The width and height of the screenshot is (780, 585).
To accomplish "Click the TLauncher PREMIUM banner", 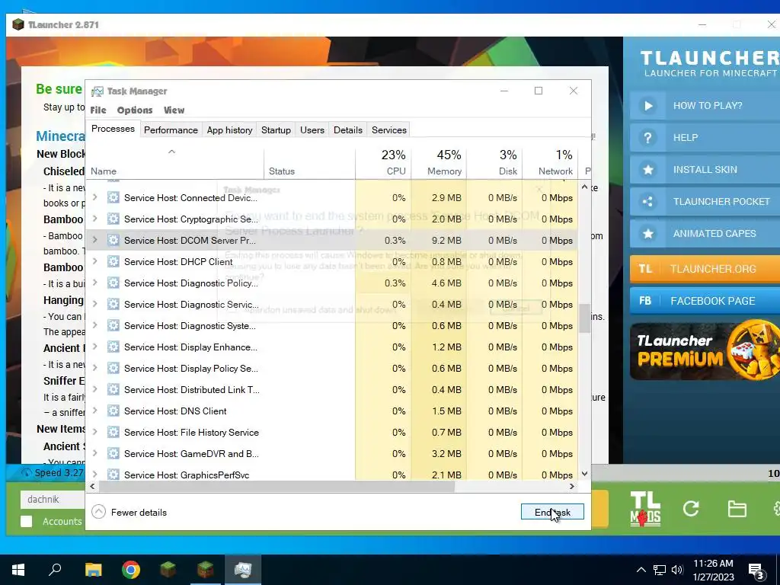I will 705,351.
